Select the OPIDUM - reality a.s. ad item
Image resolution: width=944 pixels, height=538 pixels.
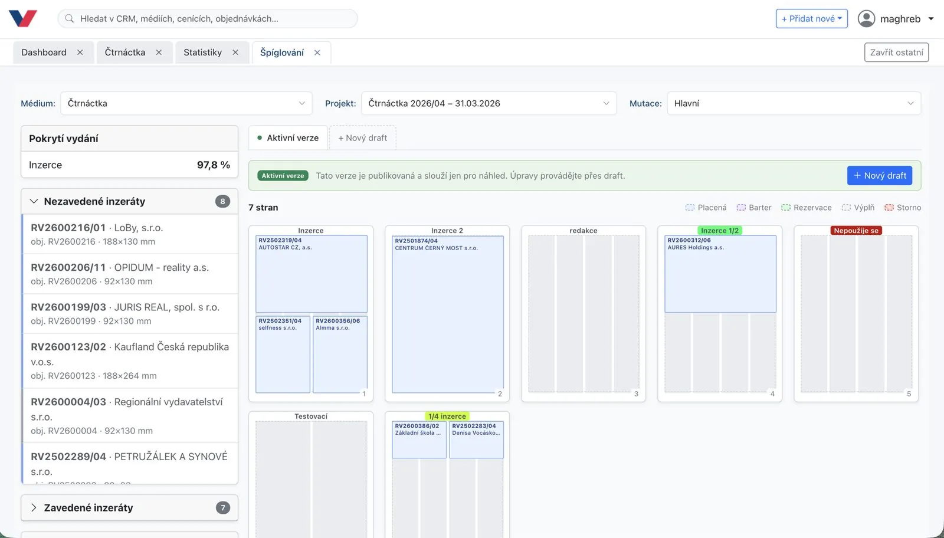(130, 274)
